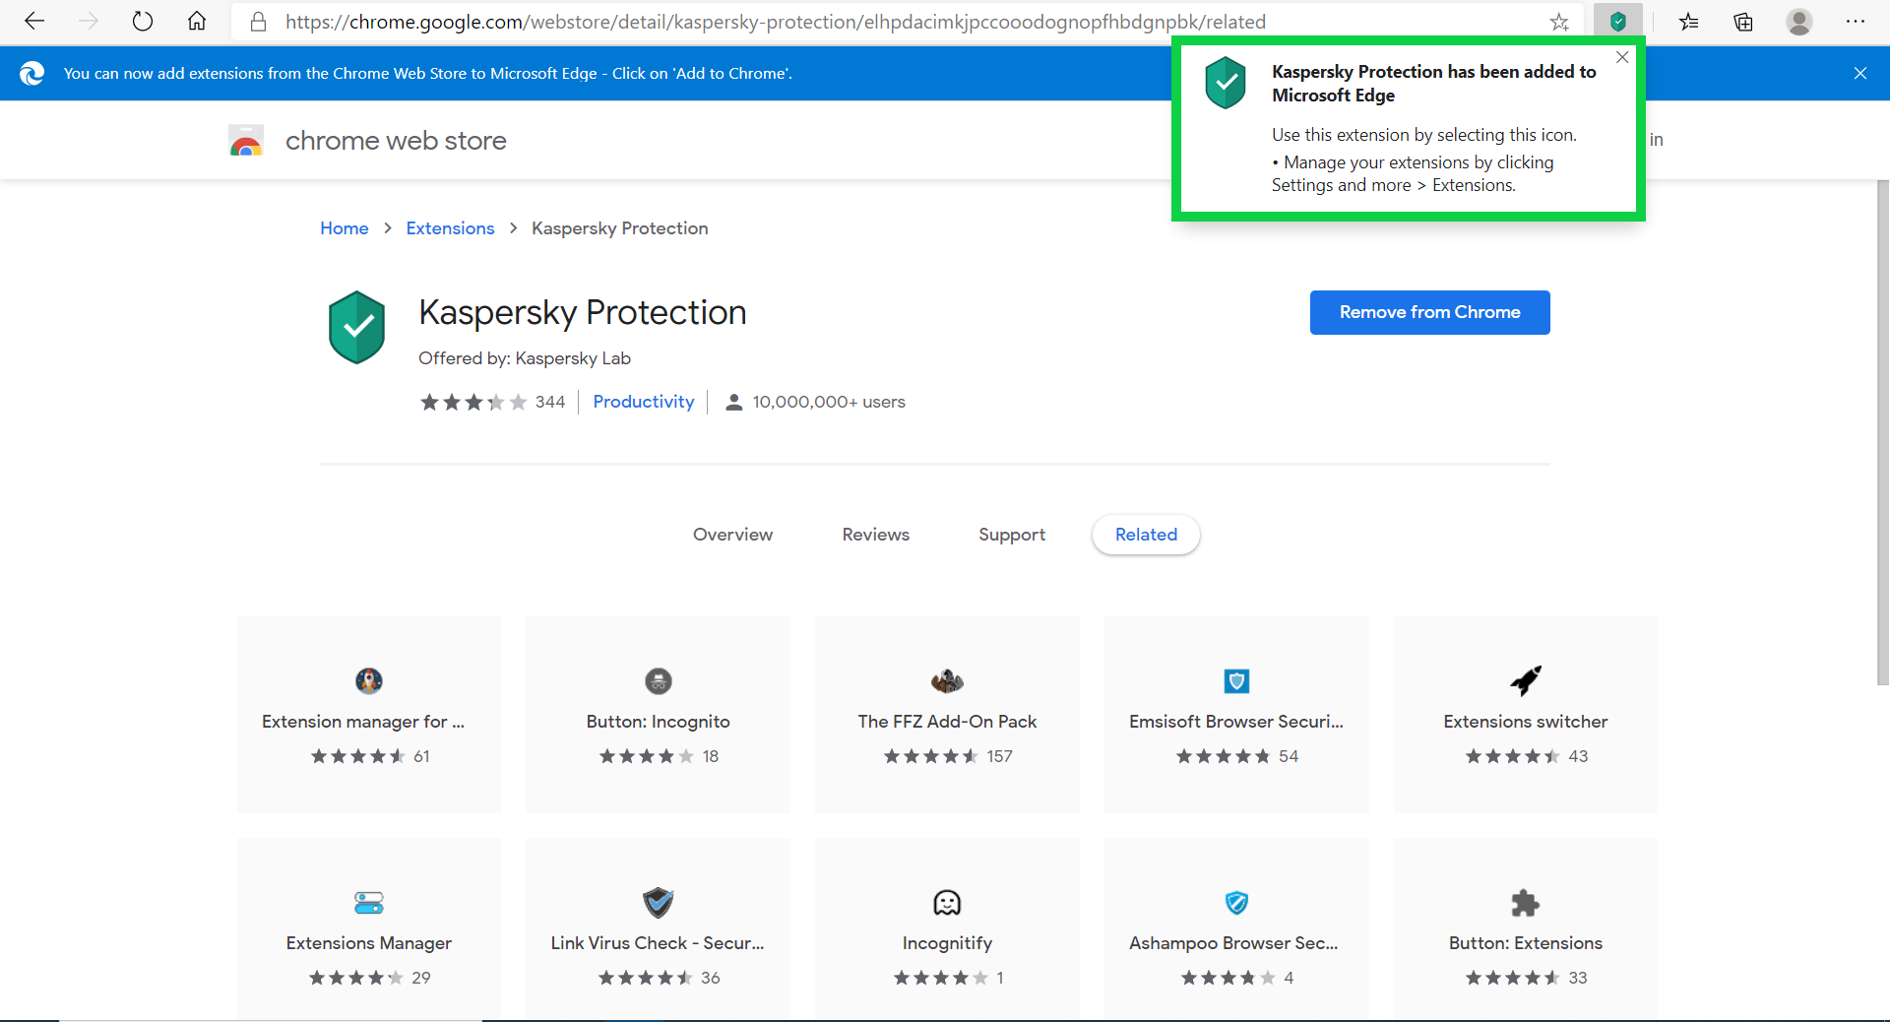
Task: Click Emsisoft rating count 54
Action: pyautogui.click(x=1289, y=756)
